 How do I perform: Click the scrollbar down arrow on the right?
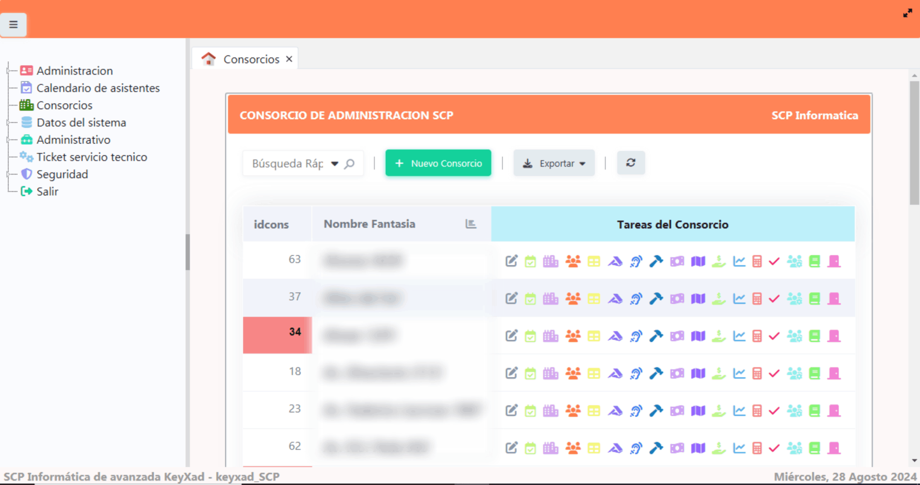(915, 460)
